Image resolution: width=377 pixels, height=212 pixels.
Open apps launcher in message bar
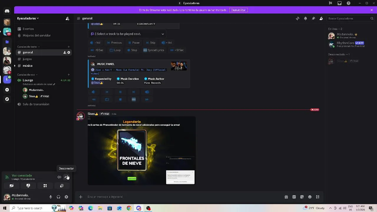318,197
